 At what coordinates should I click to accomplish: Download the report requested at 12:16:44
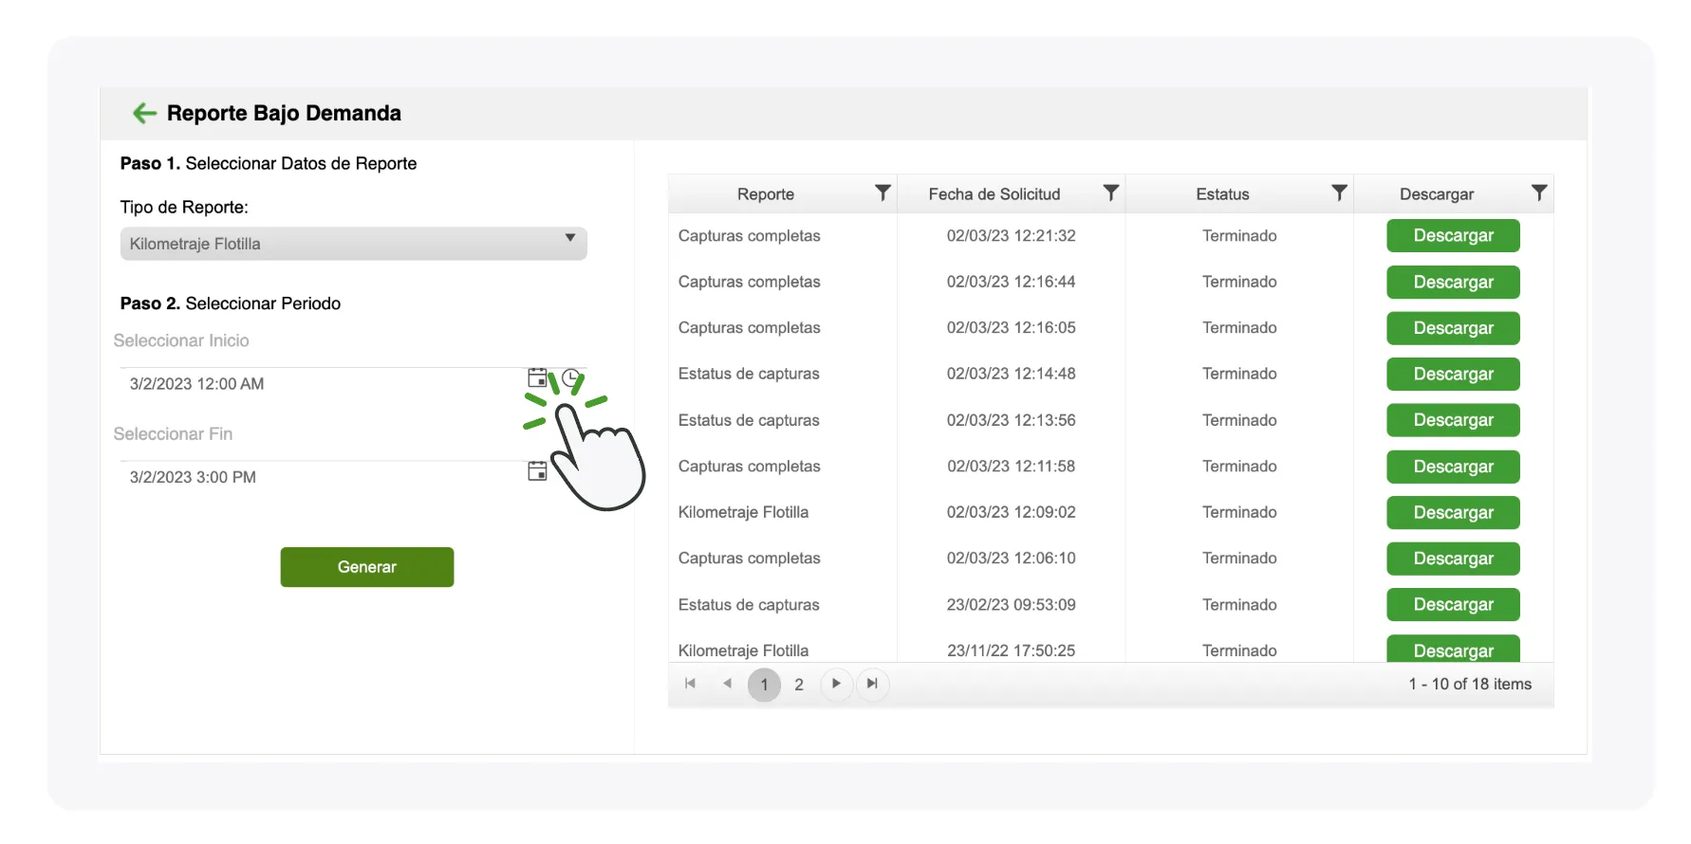(x=1453, y=282)
